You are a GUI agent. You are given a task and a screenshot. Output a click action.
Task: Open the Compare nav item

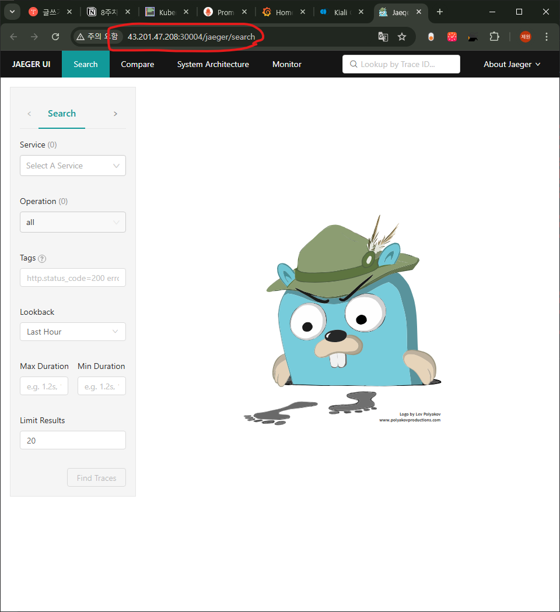click(138, 64)
